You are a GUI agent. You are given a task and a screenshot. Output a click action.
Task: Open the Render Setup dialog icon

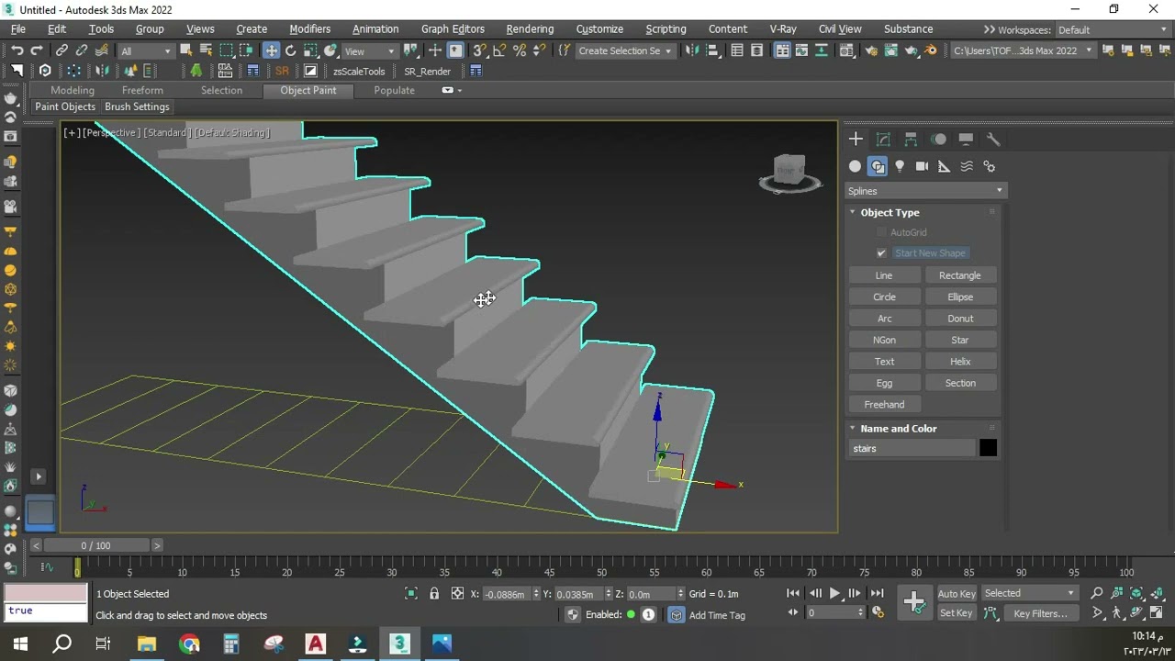pos(870,50)
